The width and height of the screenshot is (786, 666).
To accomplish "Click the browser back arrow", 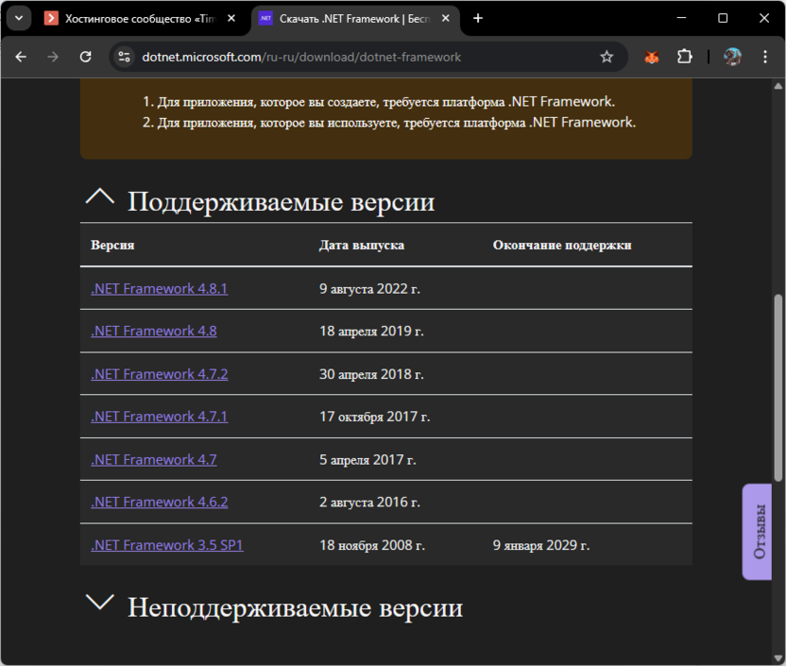I will tap(21, 57).
